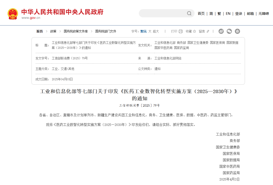Screen dimensions: 273x185
Task: Switch to traditional Chinese (繁)
Action: pos(219,14)
